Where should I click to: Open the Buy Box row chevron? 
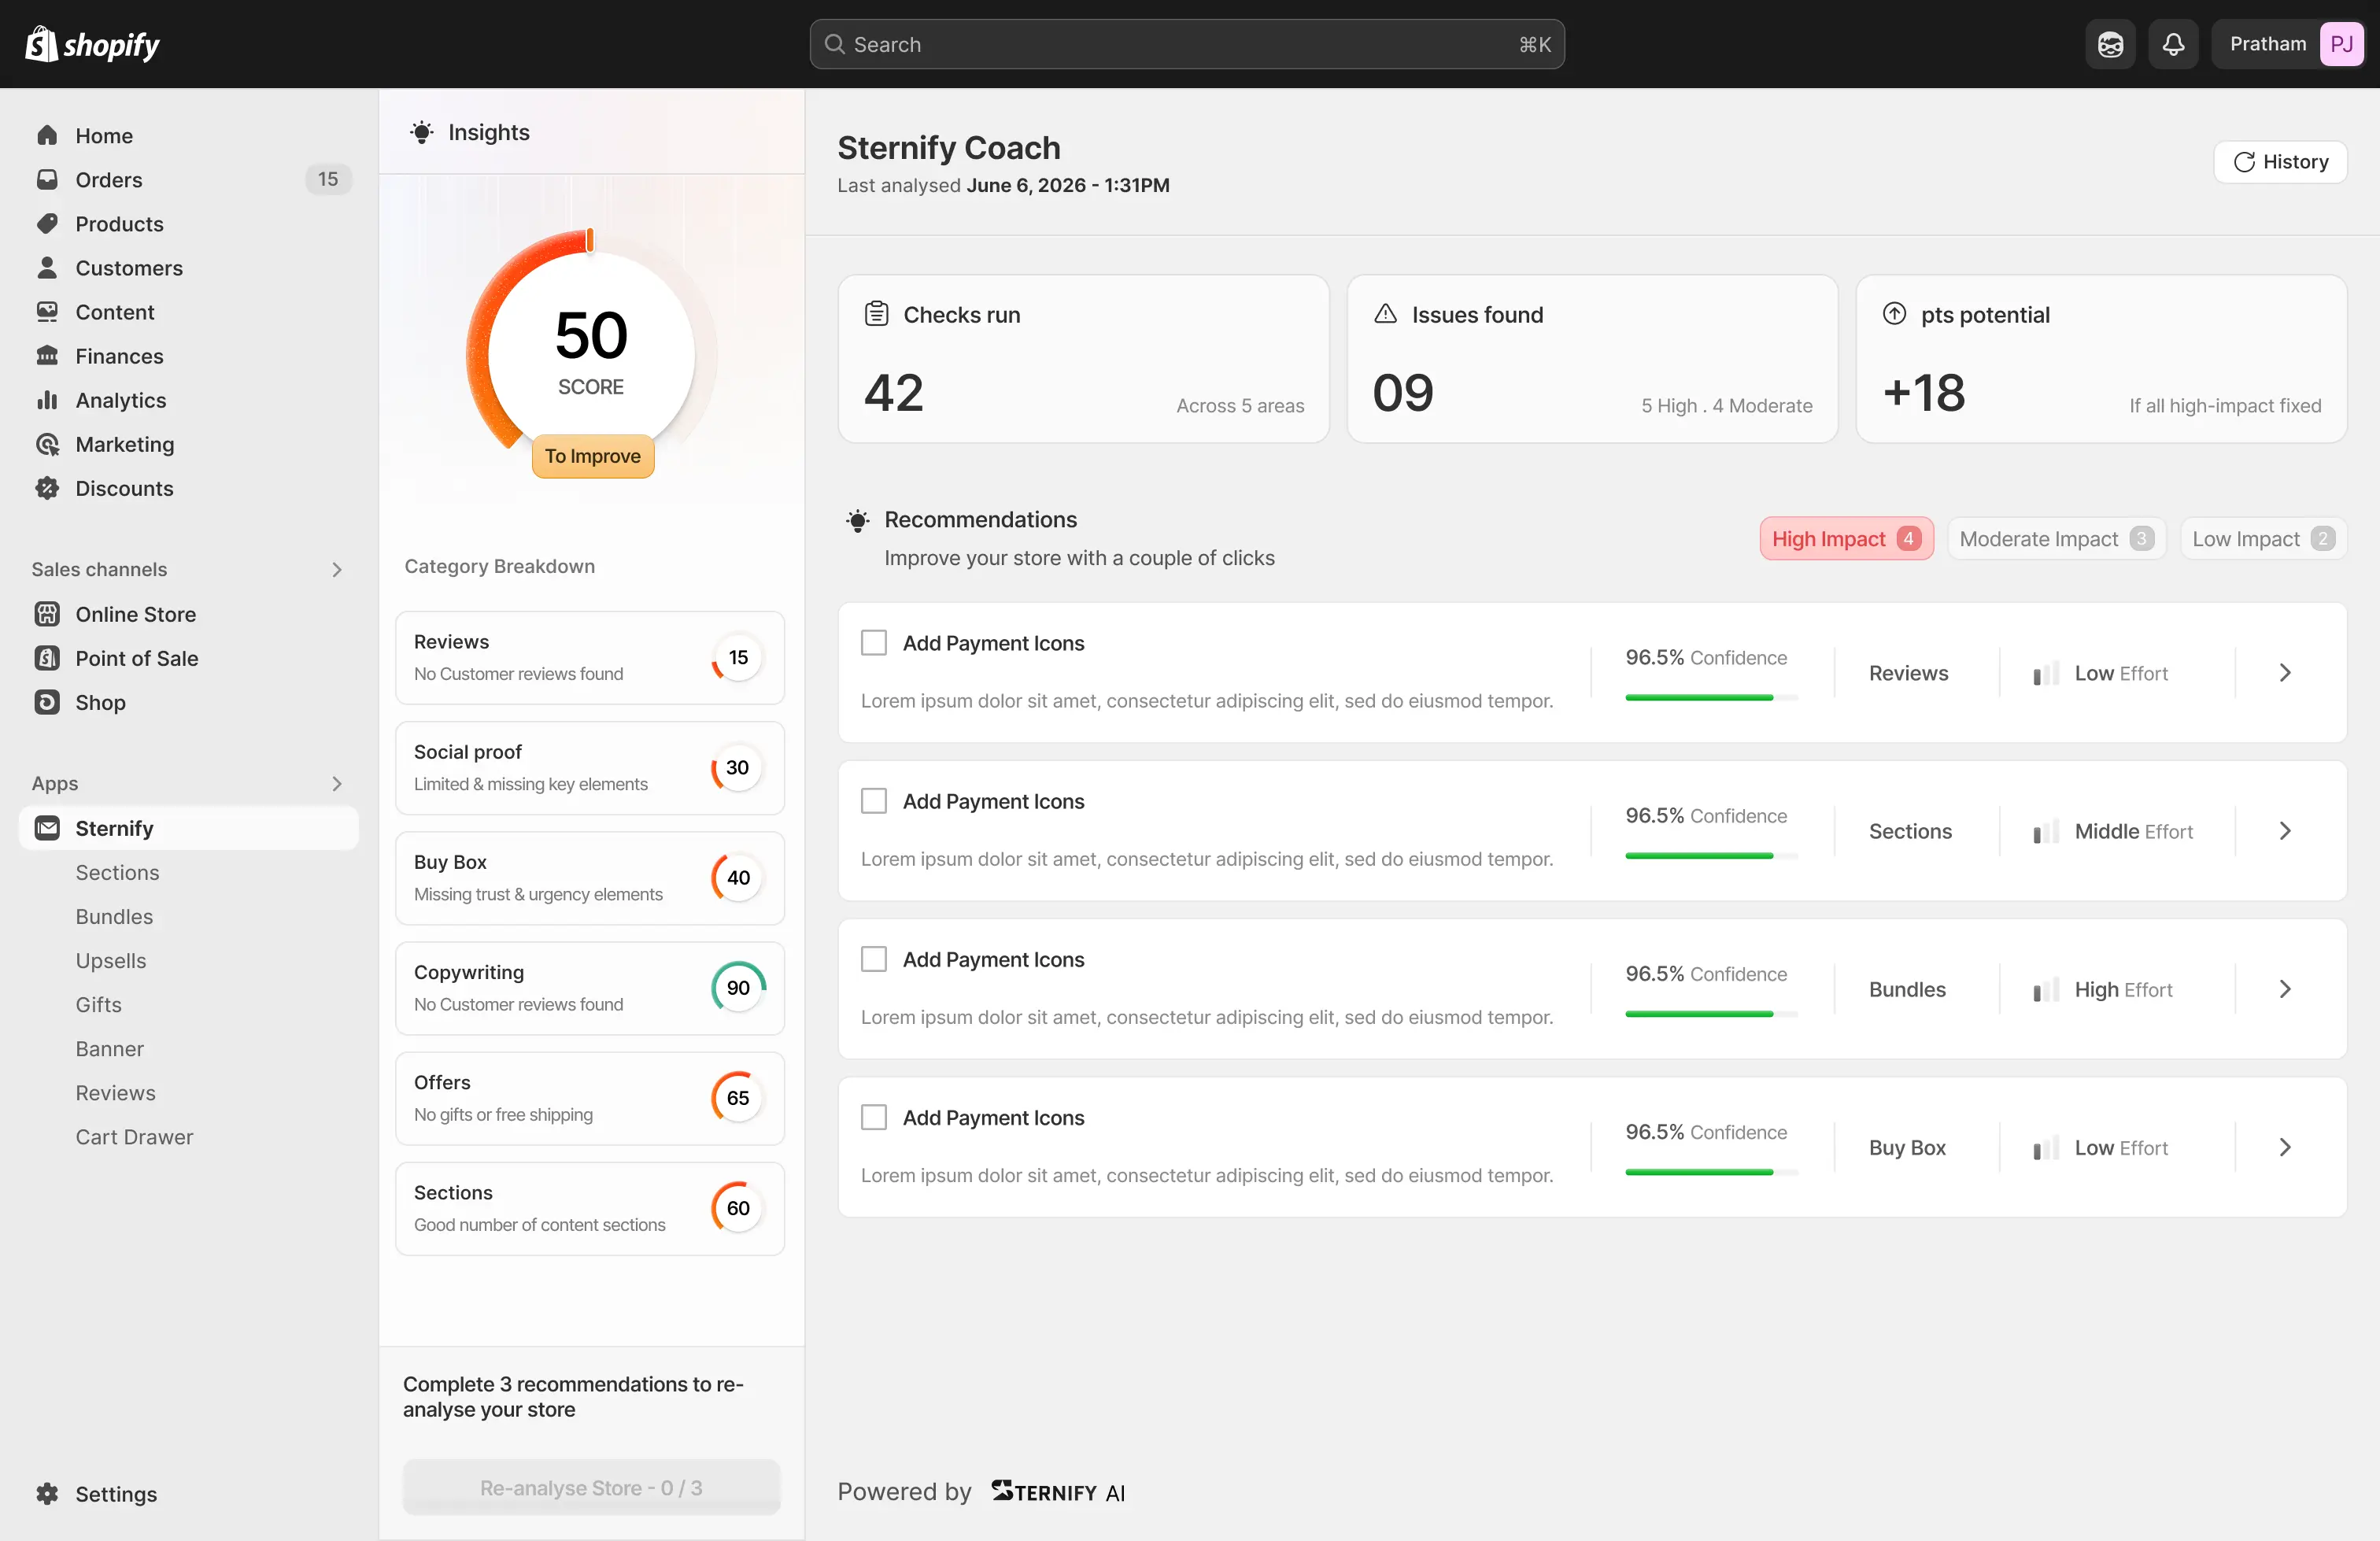tap(2285, 1146)
